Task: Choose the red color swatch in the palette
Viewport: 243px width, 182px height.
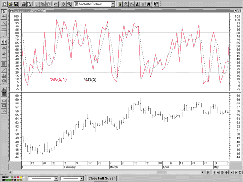Action: (x=18, y=177)
